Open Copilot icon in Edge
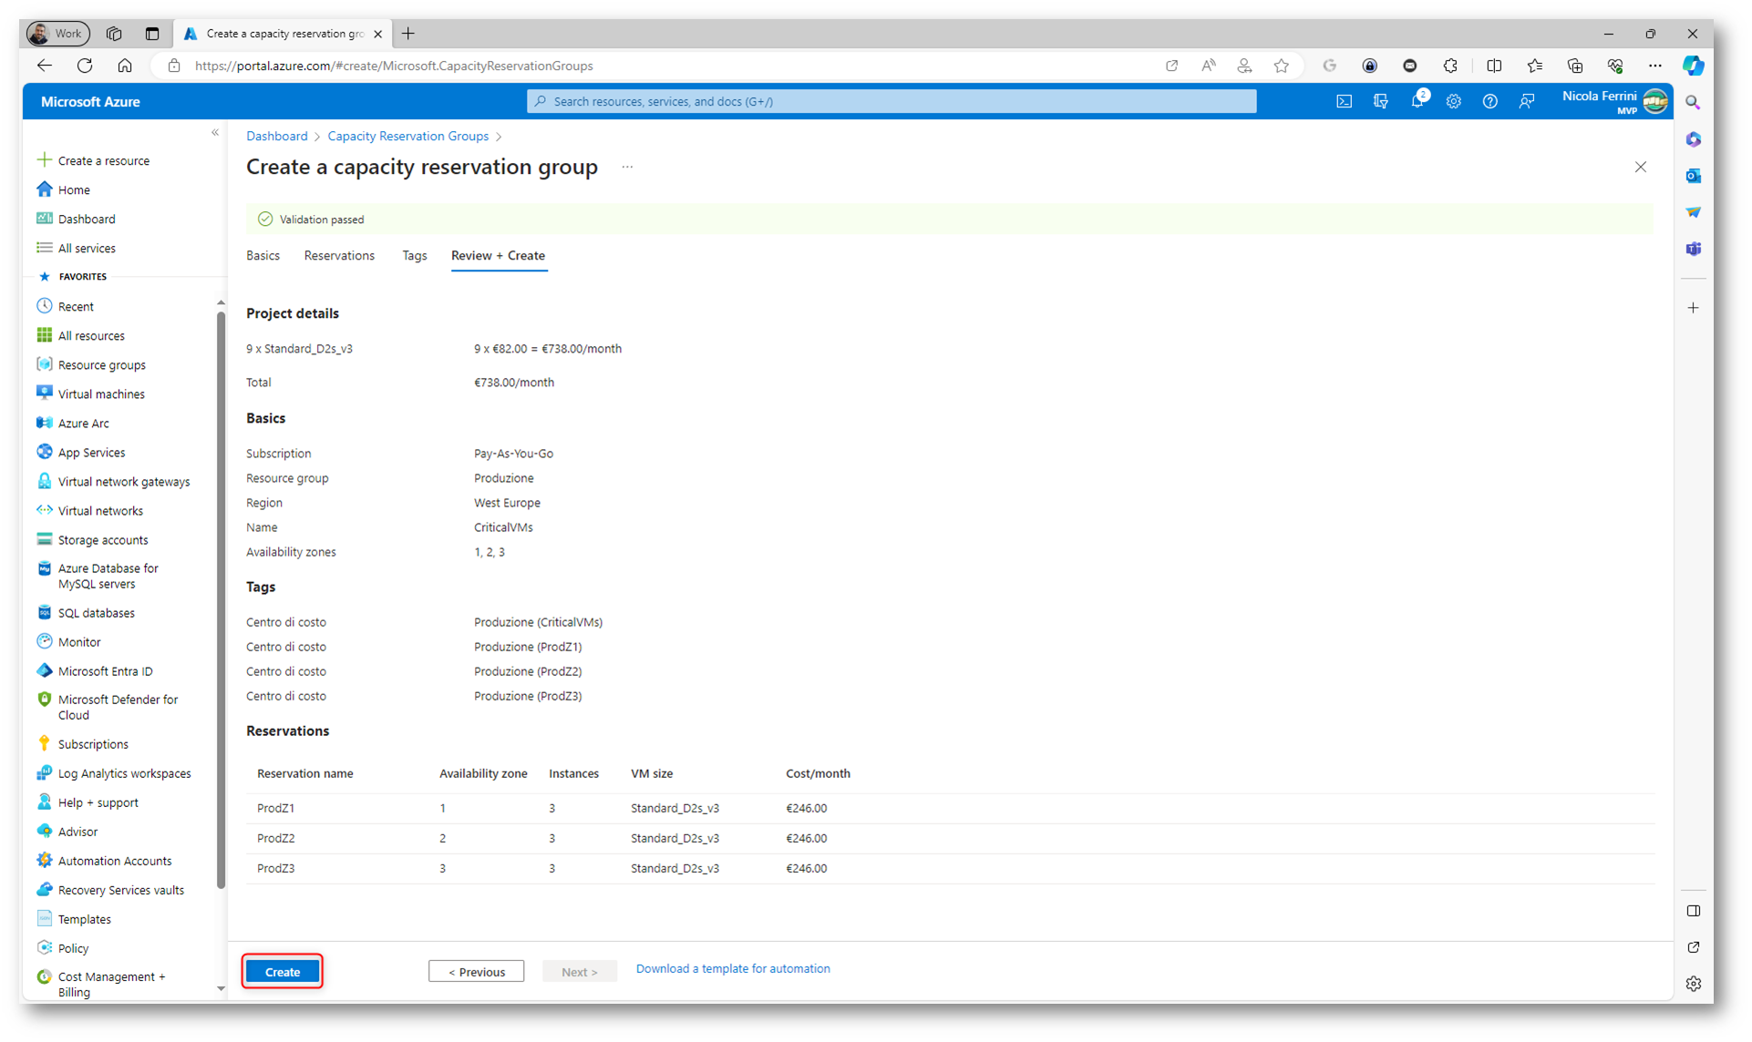The width and height of the screenshot is (1752, 1042). coord(1693,66)
